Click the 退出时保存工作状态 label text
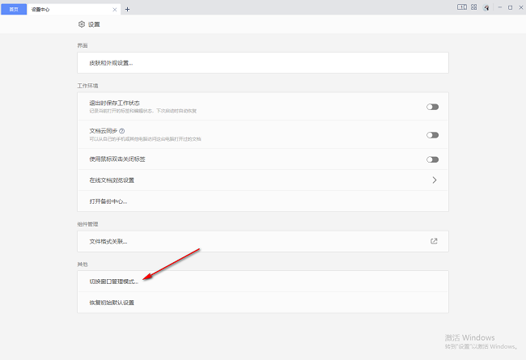 click(114, 103)
